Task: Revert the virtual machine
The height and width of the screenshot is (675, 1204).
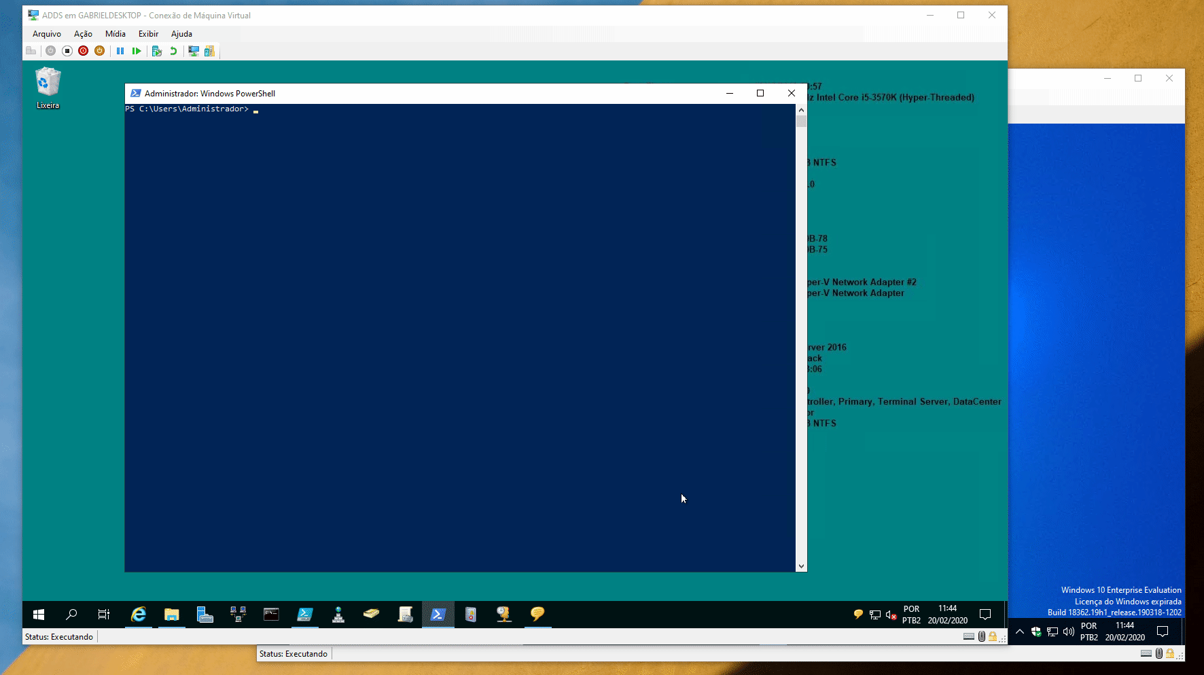Action: click(173, 51)
